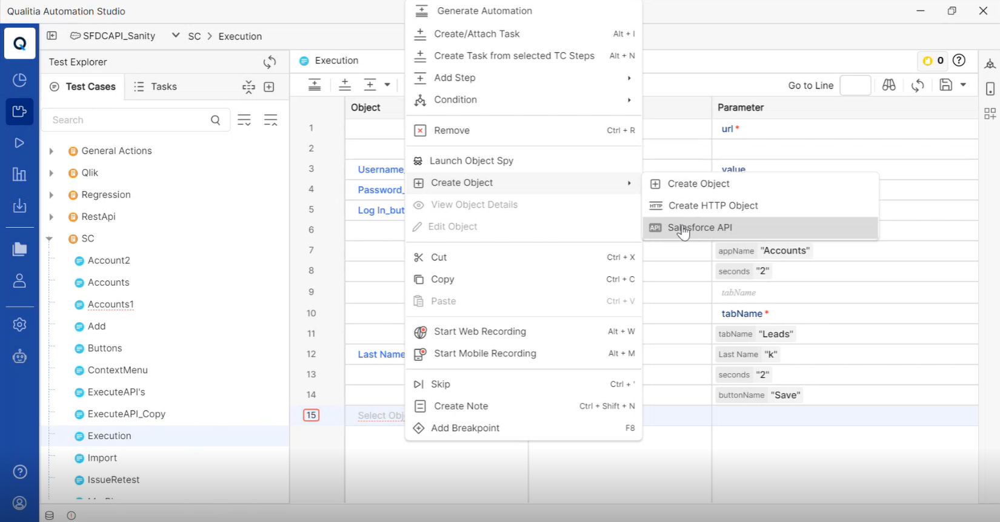Click the save disk icon
The height and width of the screenshot is (522, 1000).
(x=945, y=85)
